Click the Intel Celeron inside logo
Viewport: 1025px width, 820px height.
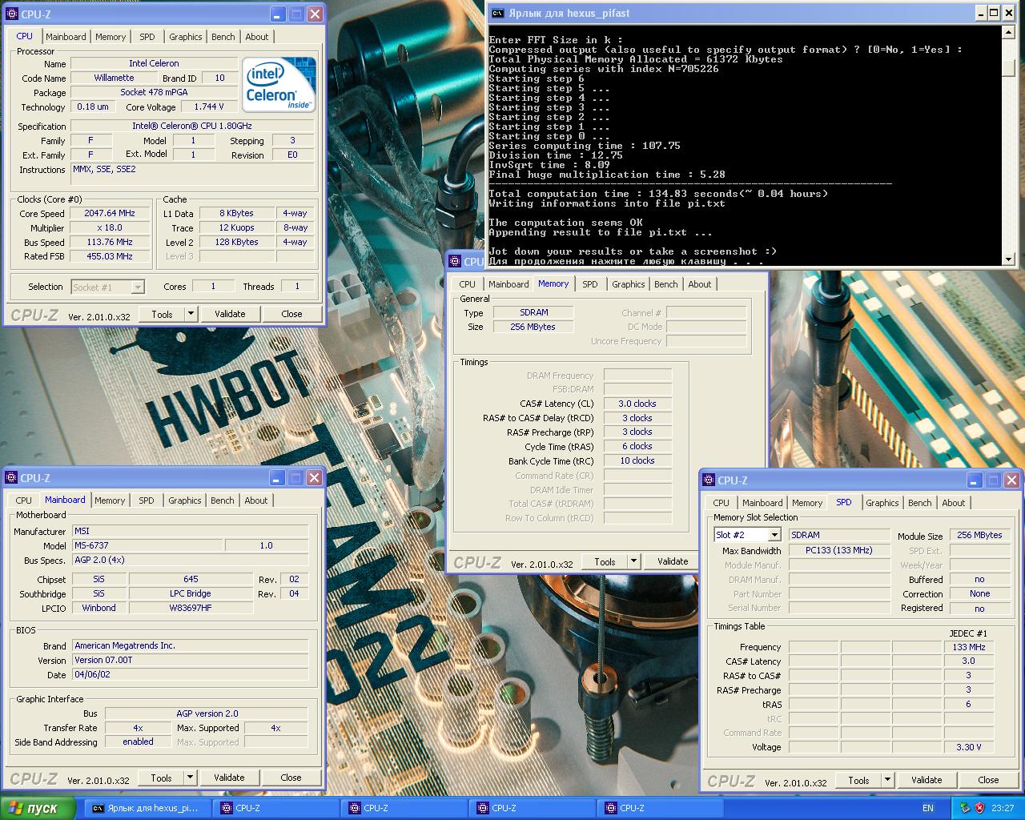tap(279, 84)
